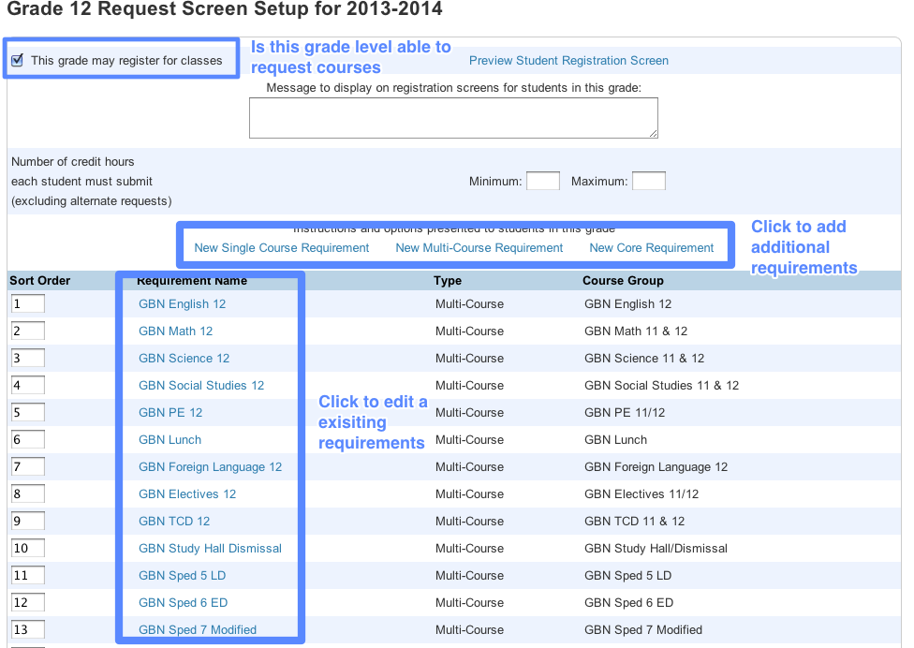Edit GBN Foreign Language 12 requirement
This screenshot has height=648, width=914.
click(x=210, y=467)
